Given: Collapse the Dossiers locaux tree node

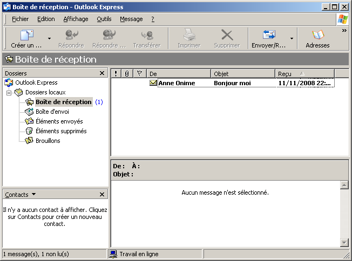Looking at the screenshot, I should click(9, 92).
